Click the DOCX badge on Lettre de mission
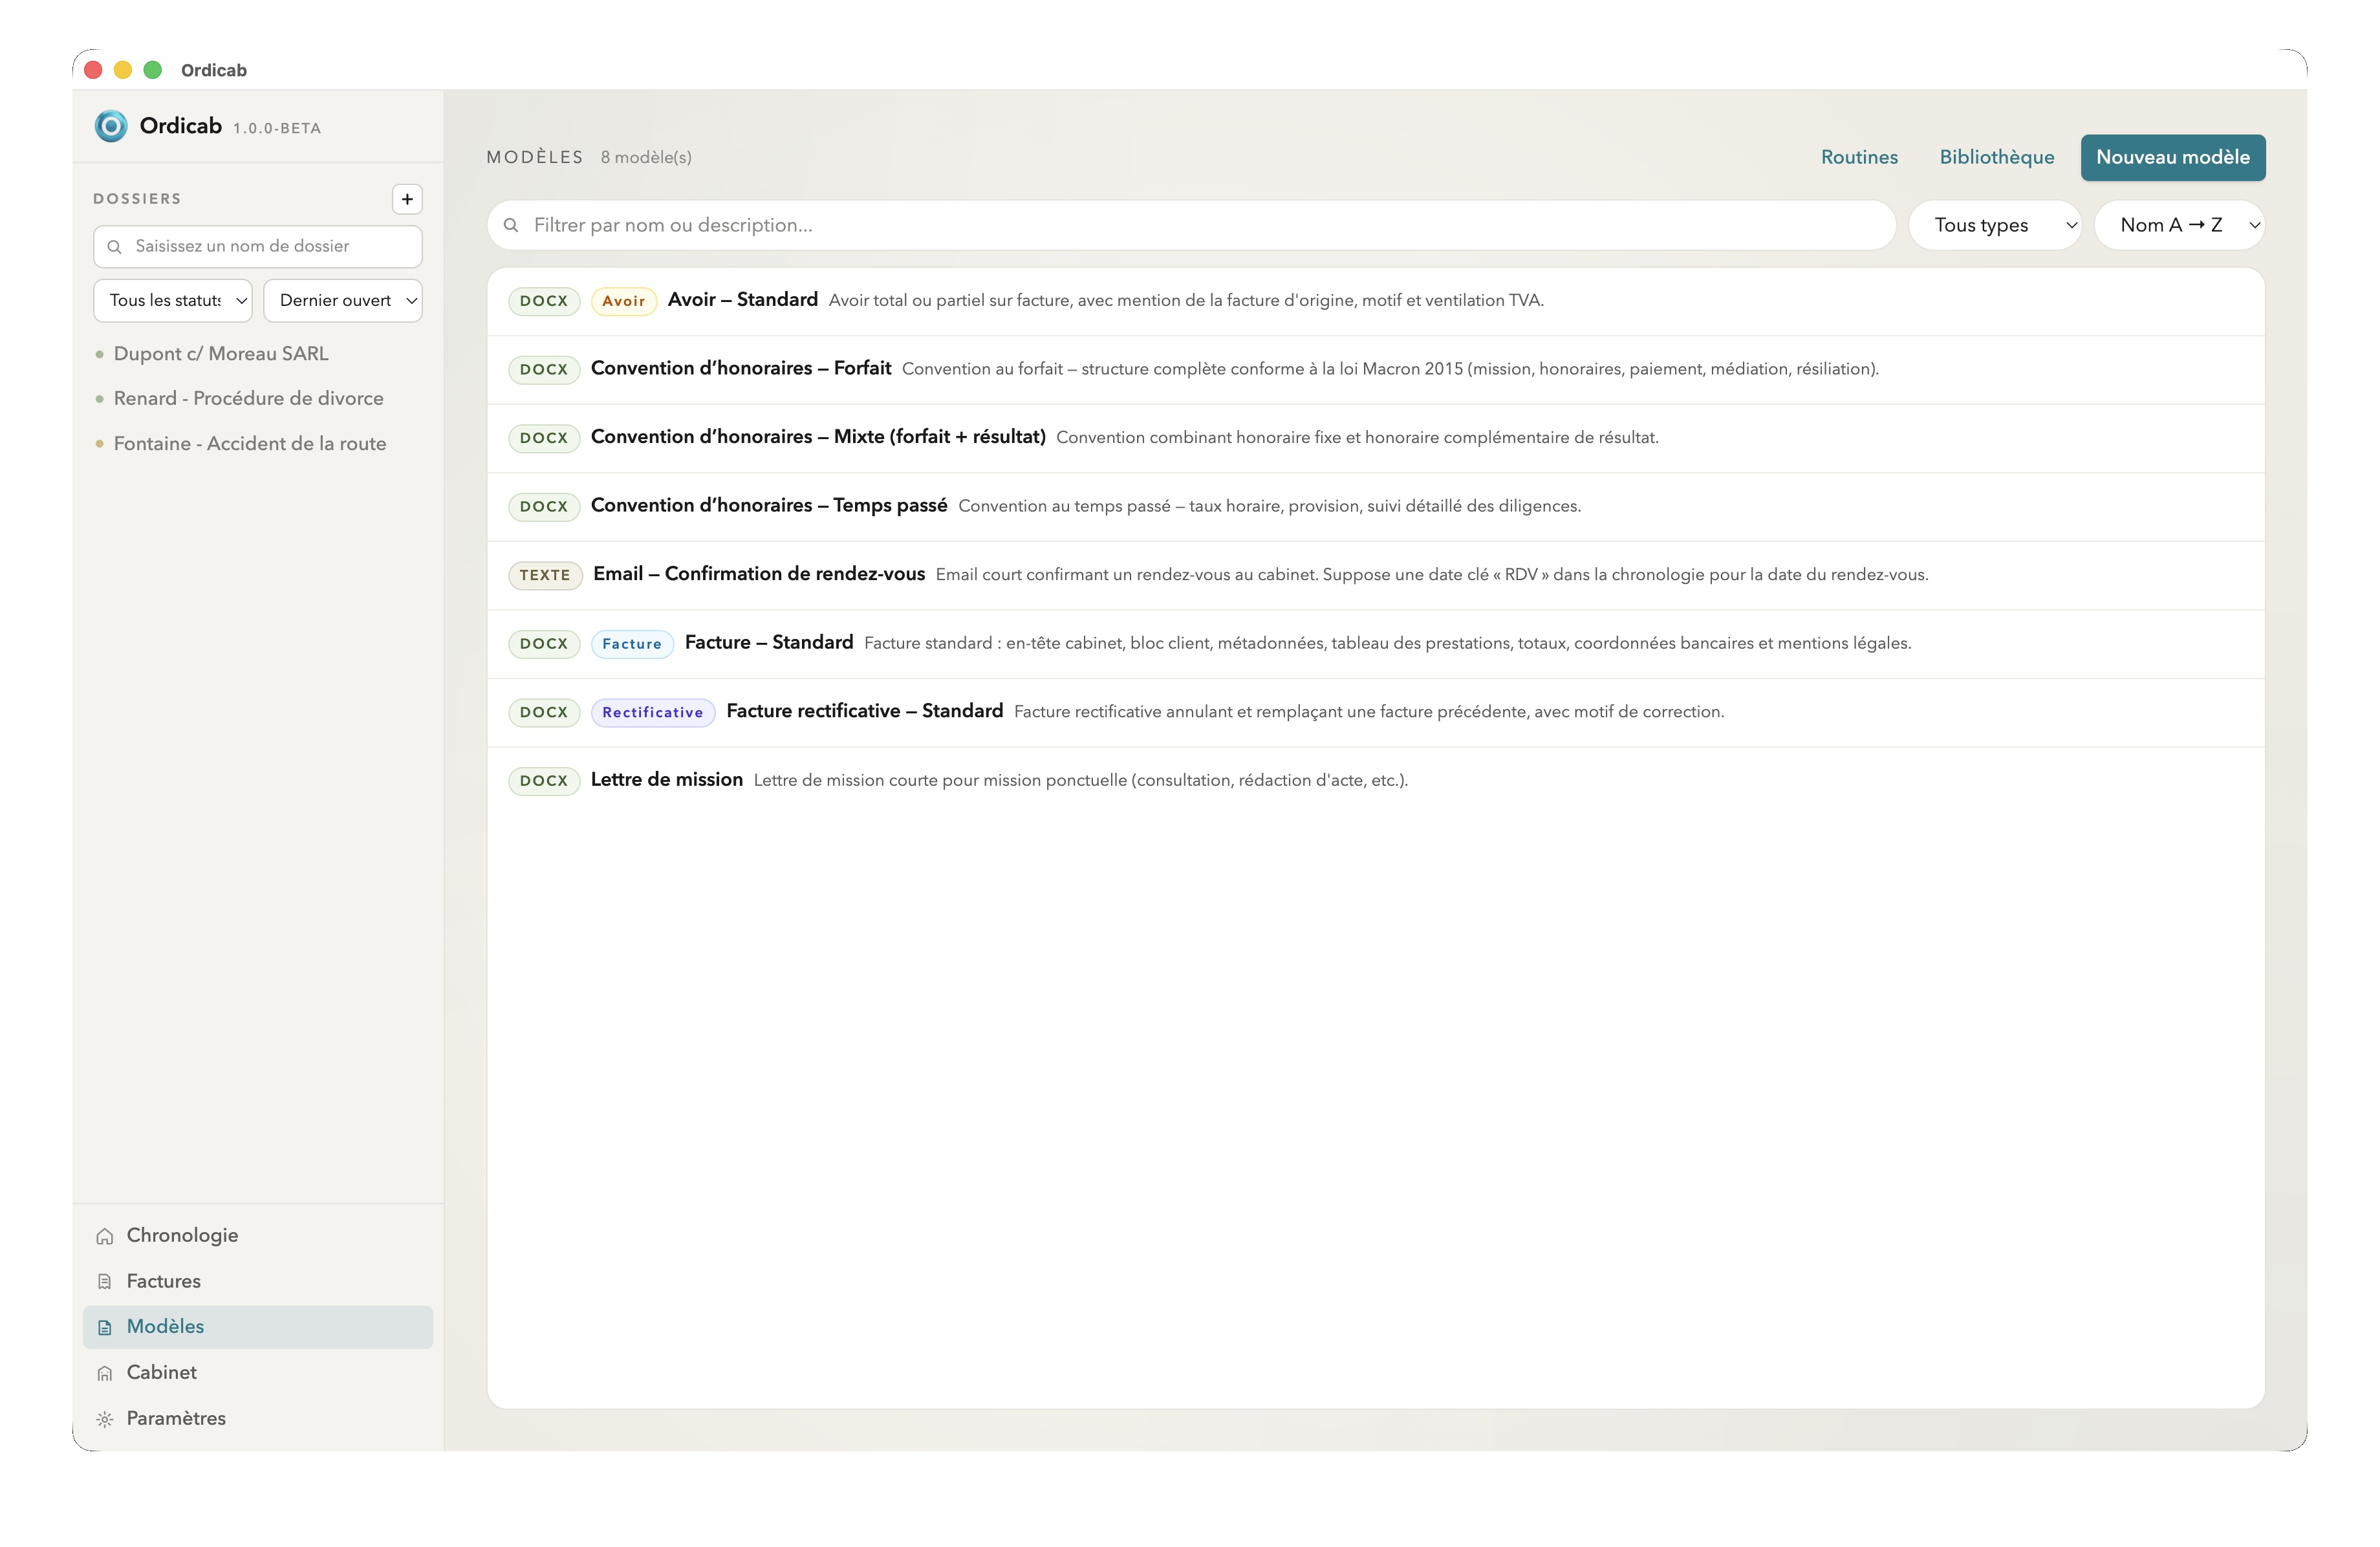 tap(544, 781)
